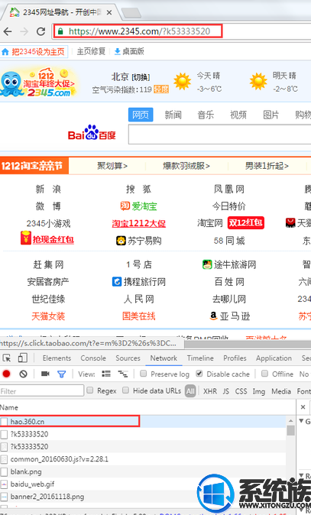Click the capture screenshots camera icon
This screenshot has width=311, height=515.
(x=45, y=374)
